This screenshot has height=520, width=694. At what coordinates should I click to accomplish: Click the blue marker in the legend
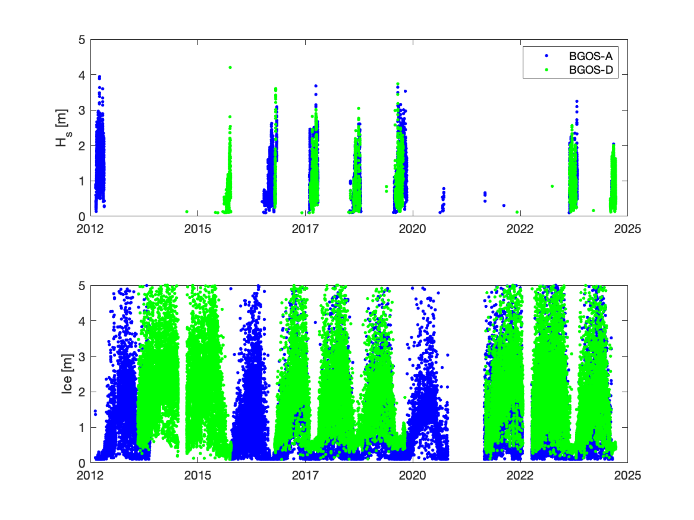pos(546,56)
